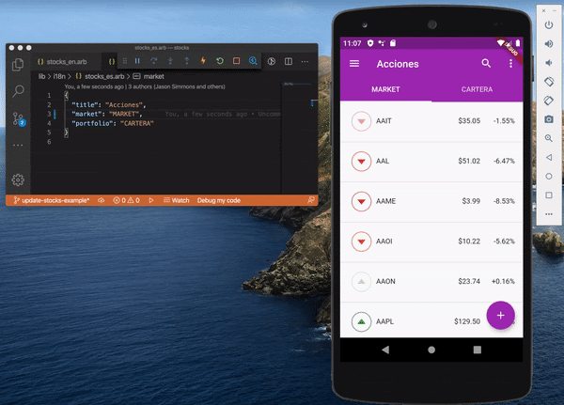
Task: Toggle the AAIT stock's arrow circle
Action: pos(359,121)
